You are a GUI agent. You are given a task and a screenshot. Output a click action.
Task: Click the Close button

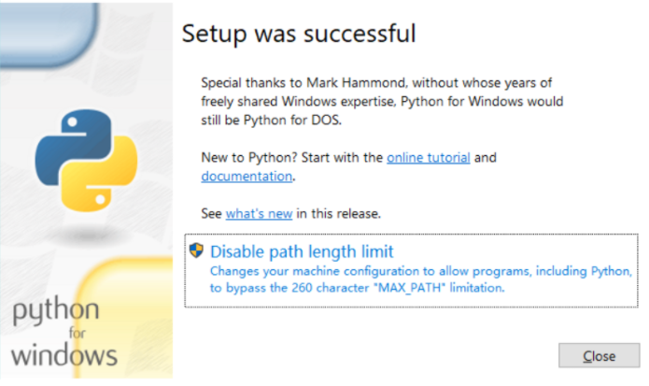[599, 355]
